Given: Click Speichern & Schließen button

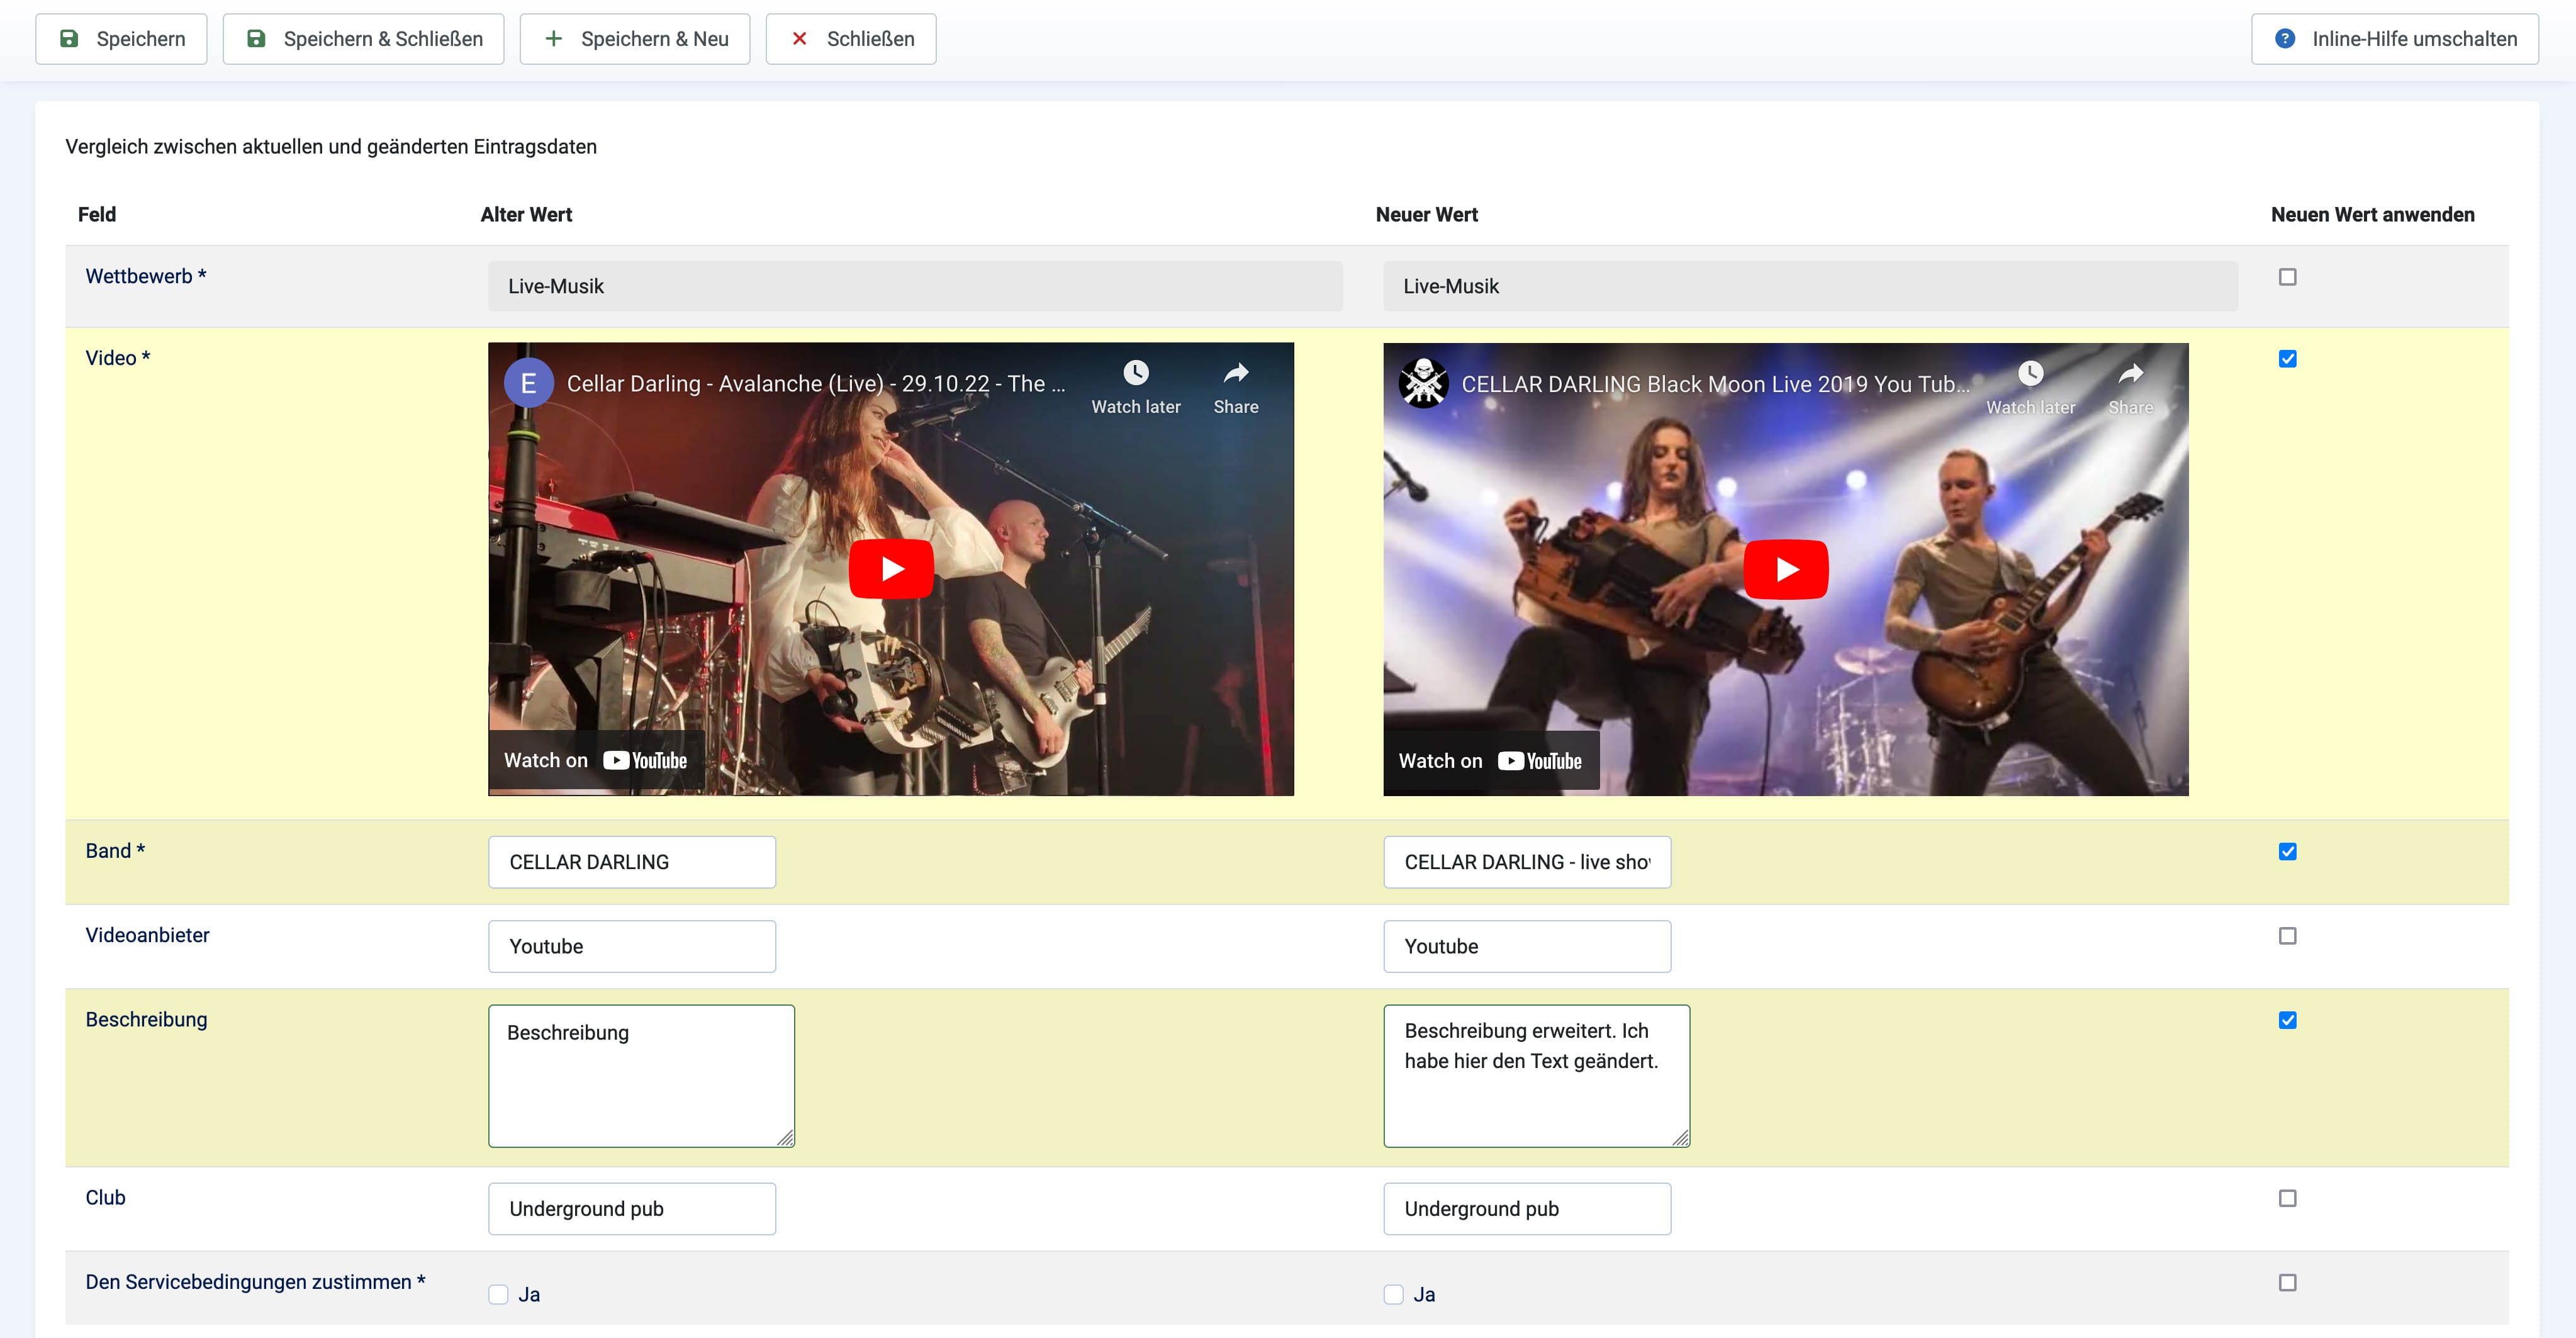Looking at the screenshot, I should [x=363, y=39].
